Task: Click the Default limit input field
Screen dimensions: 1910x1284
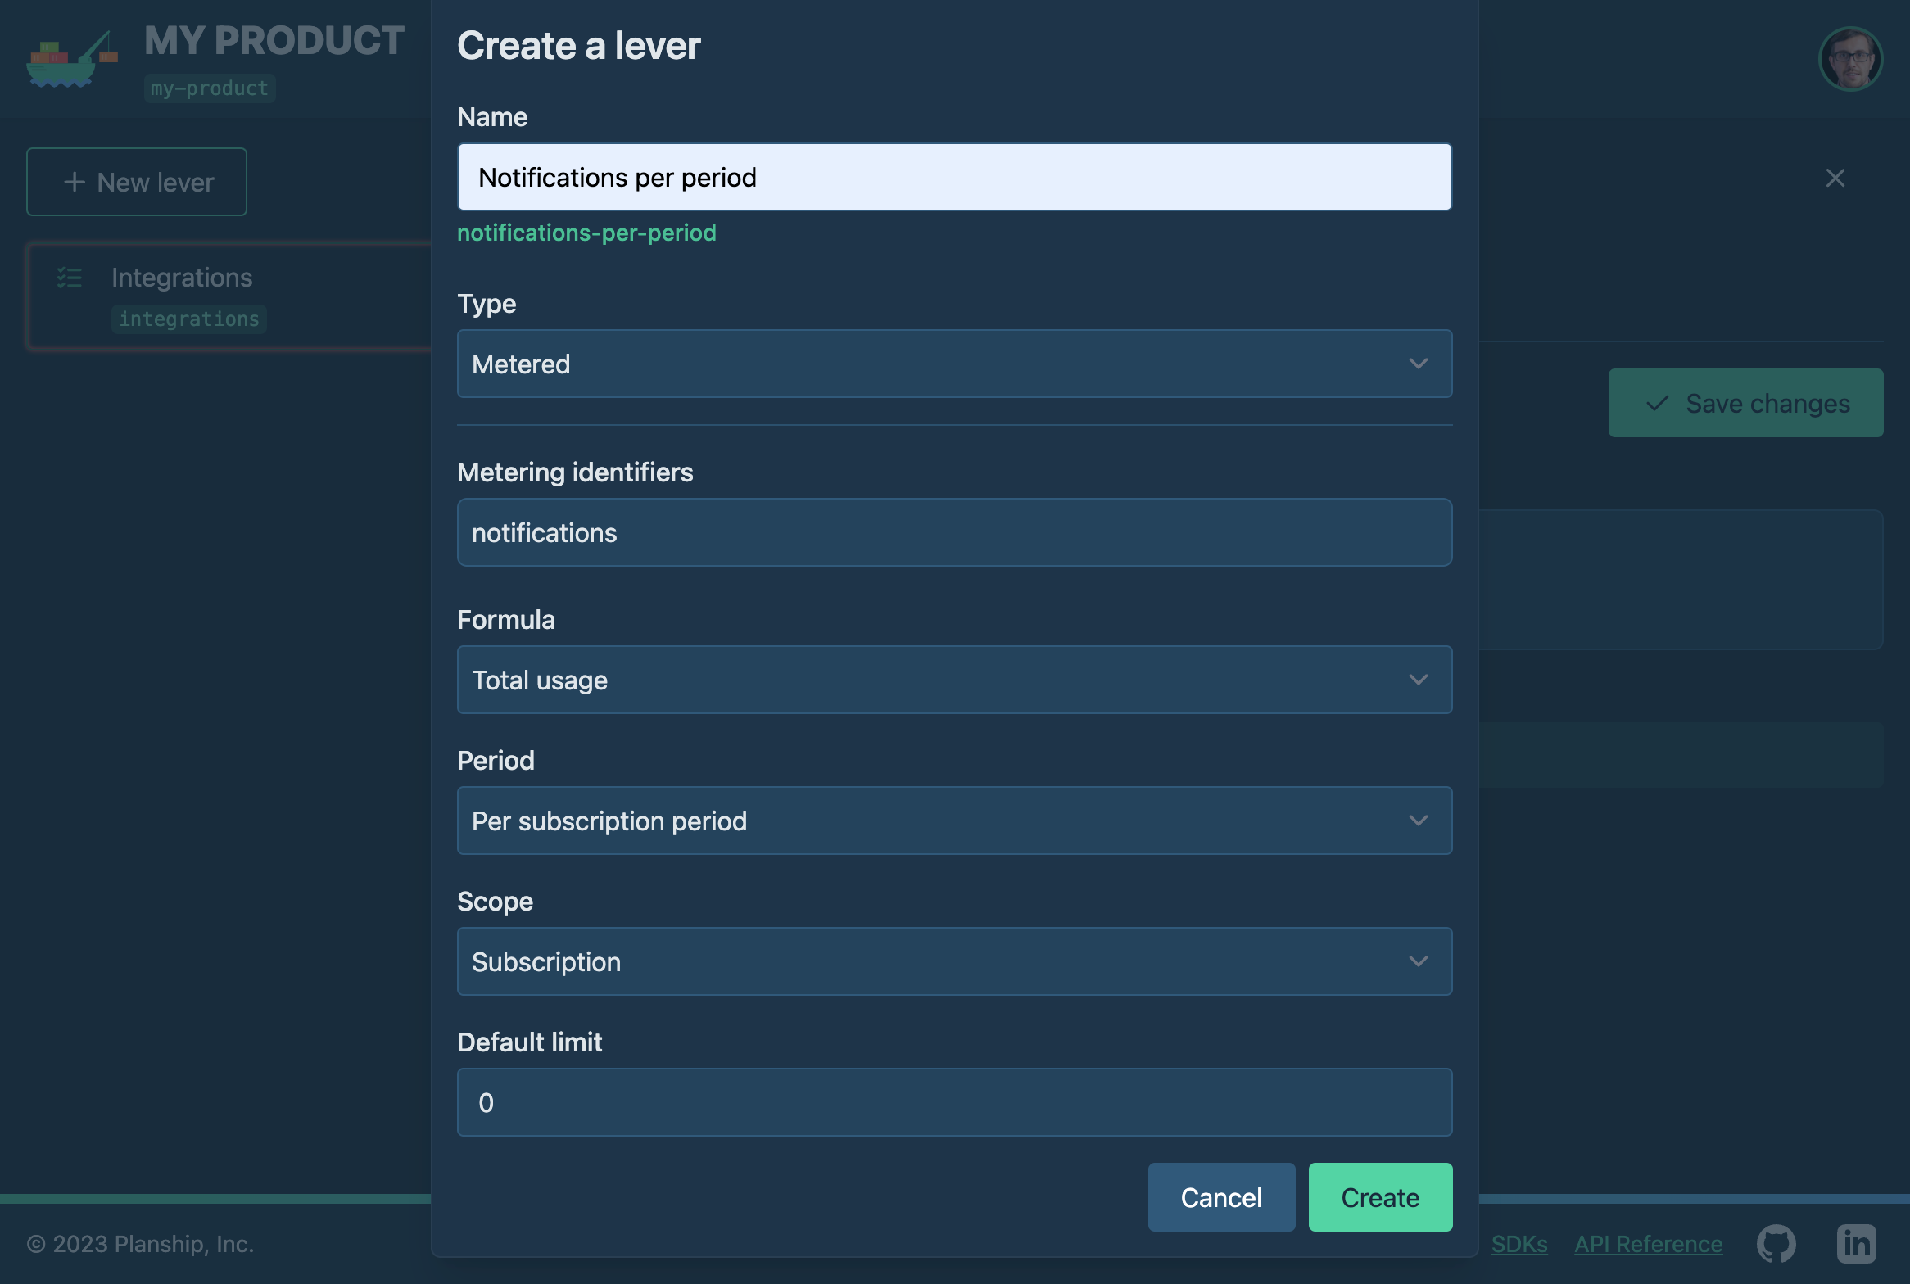Action: pos(953,1102)
